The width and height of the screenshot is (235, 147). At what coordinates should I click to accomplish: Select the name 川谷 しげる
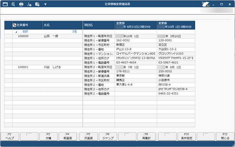52,67
